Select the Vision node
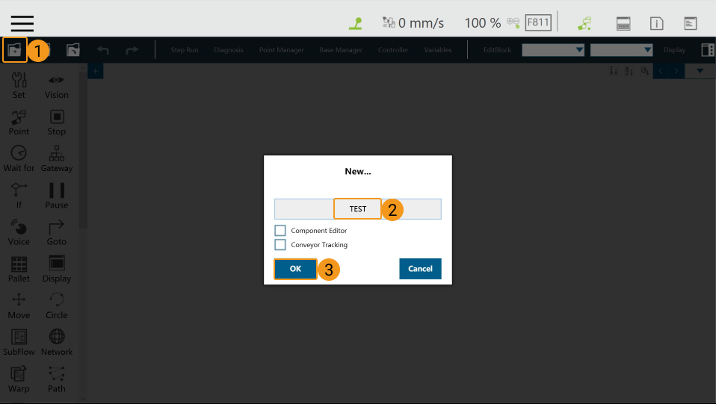The height and width of the screenshot is (404, 716). [x=57, y=85]
